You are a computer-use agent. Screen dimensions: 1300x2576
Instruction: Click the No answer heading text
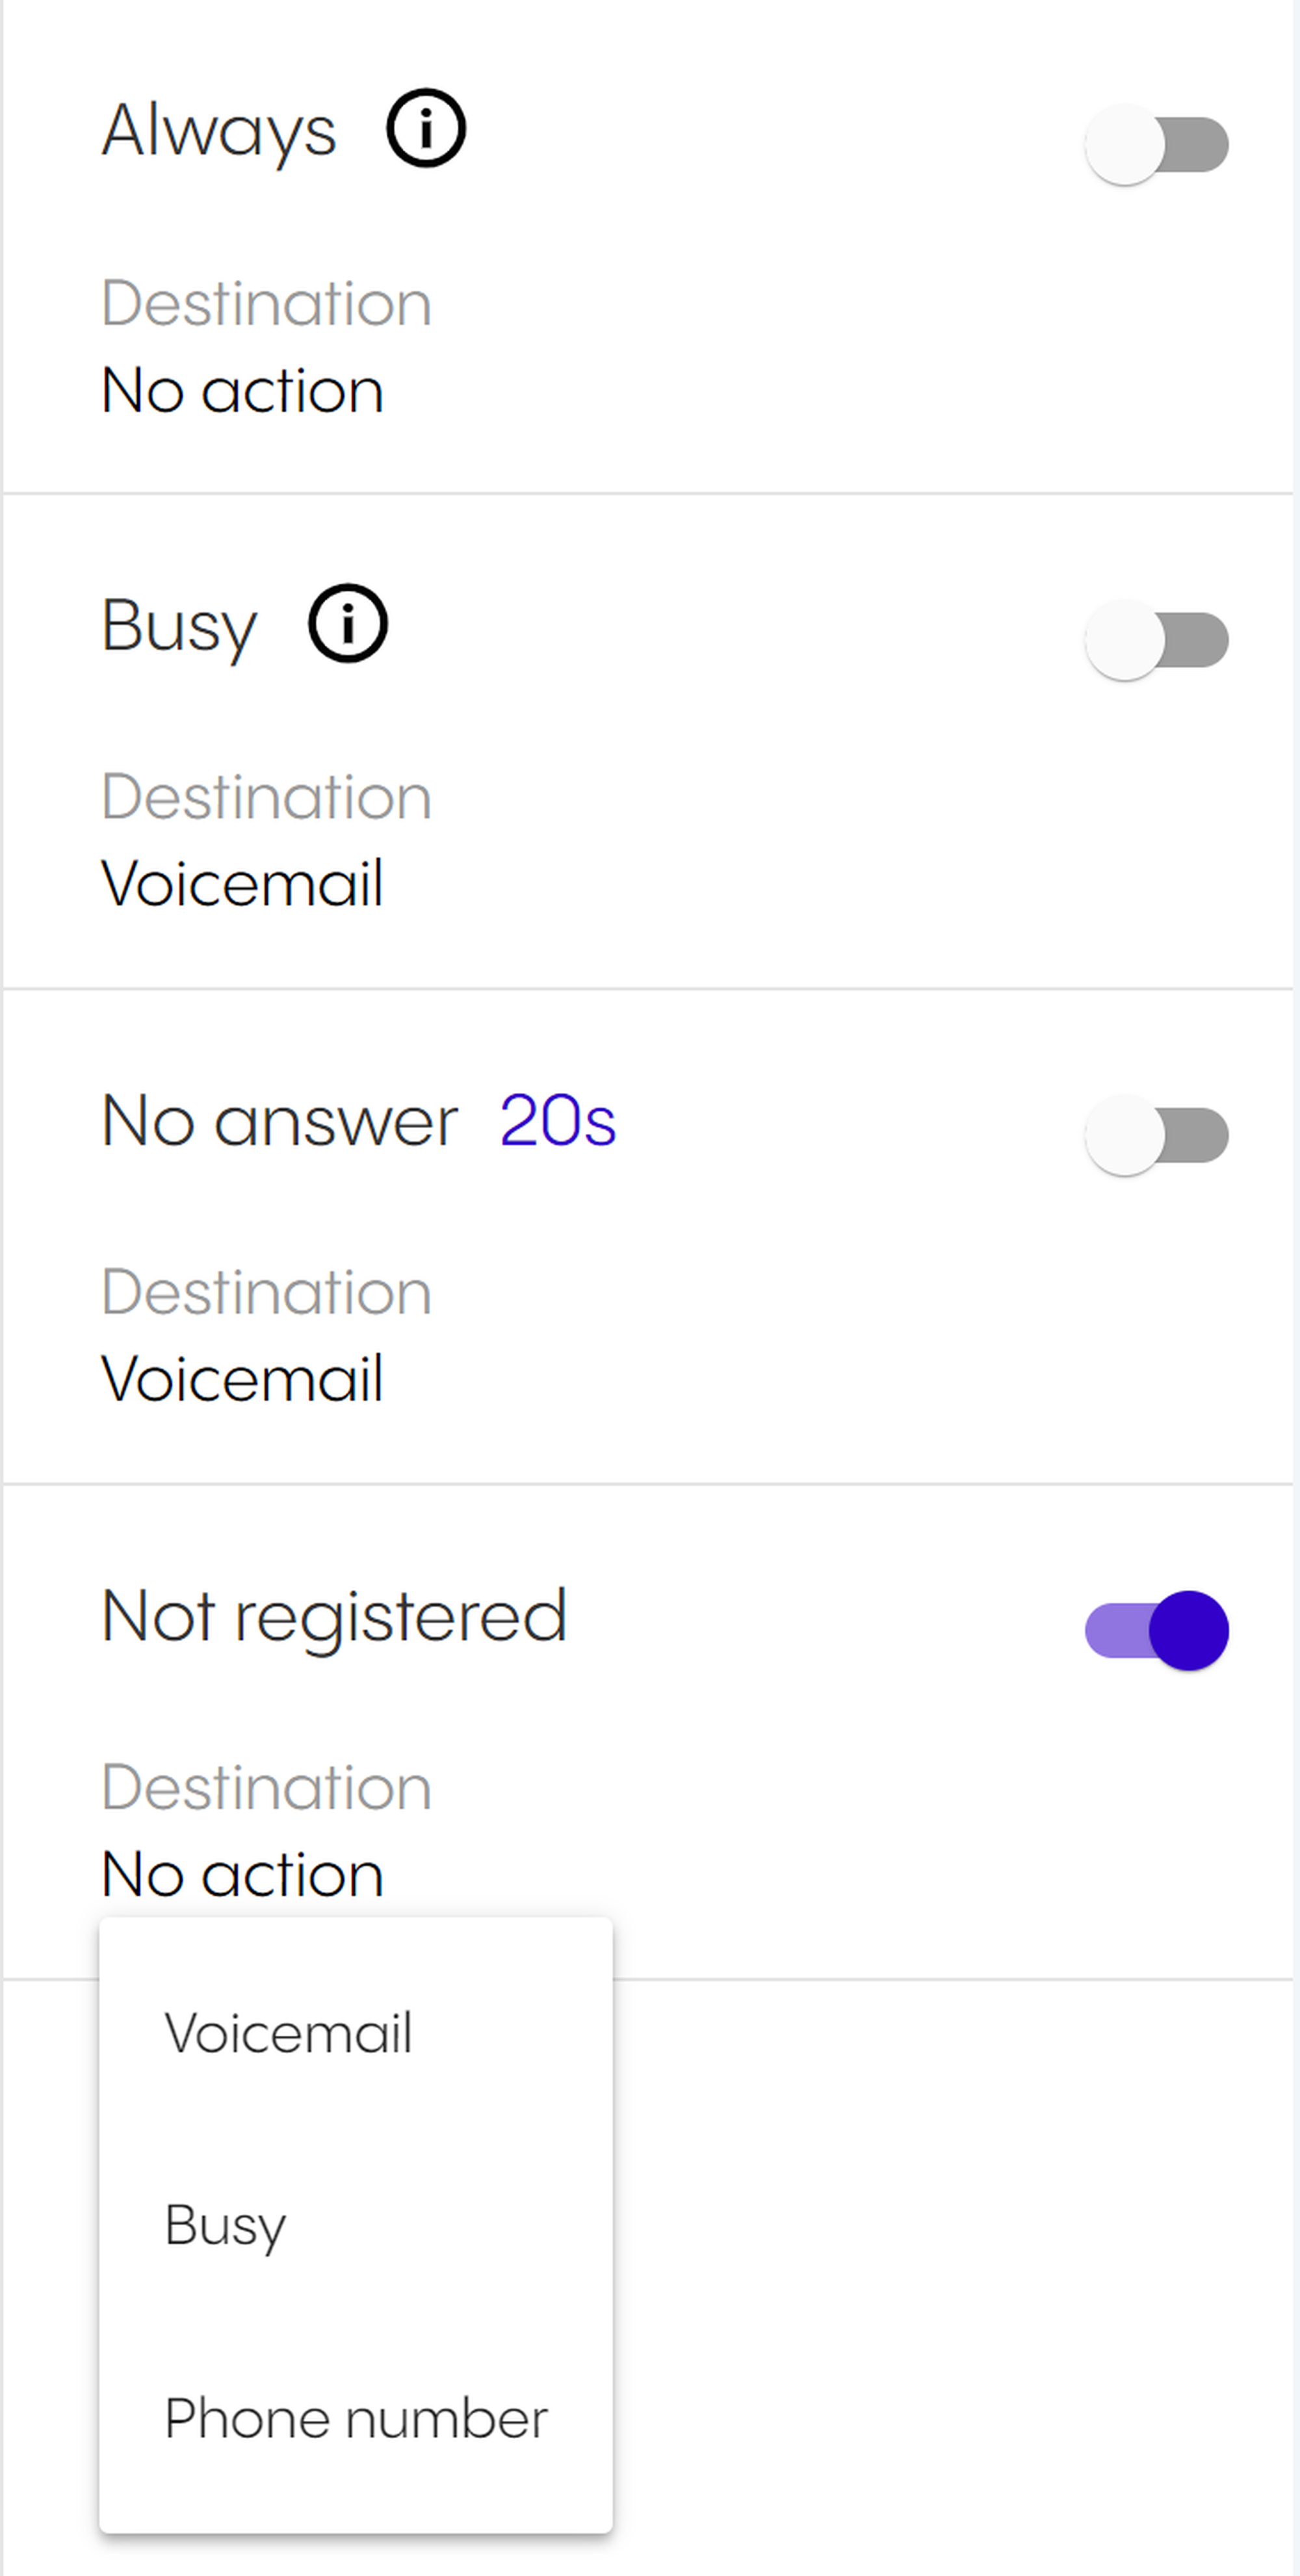click(280, 1121)
